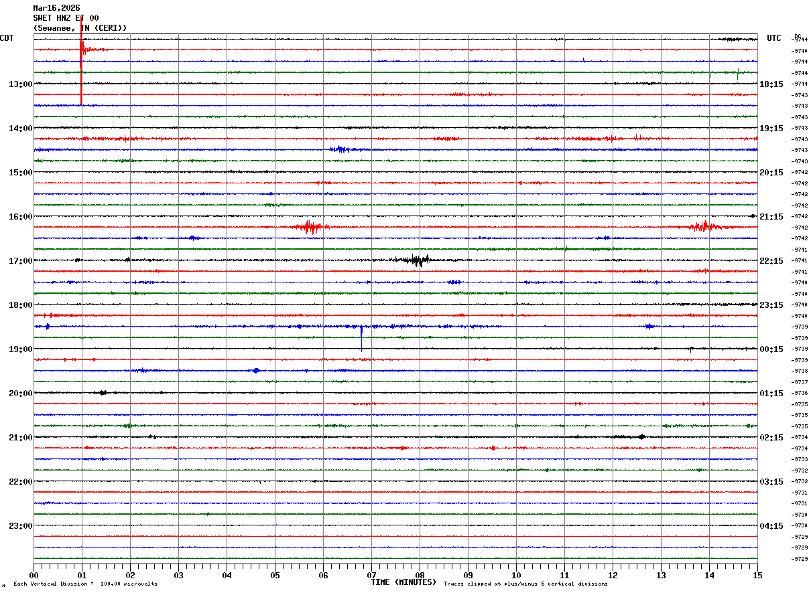The height and width of the screenshot is (593, 811).
Task: Click the CDT timezone label
Action: pyautogui.click(x=7, y=38)
